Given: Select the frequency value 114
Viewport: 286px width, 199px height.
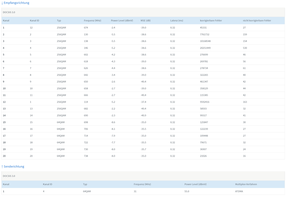Looking at the screenshot, I should click(86, 102).
